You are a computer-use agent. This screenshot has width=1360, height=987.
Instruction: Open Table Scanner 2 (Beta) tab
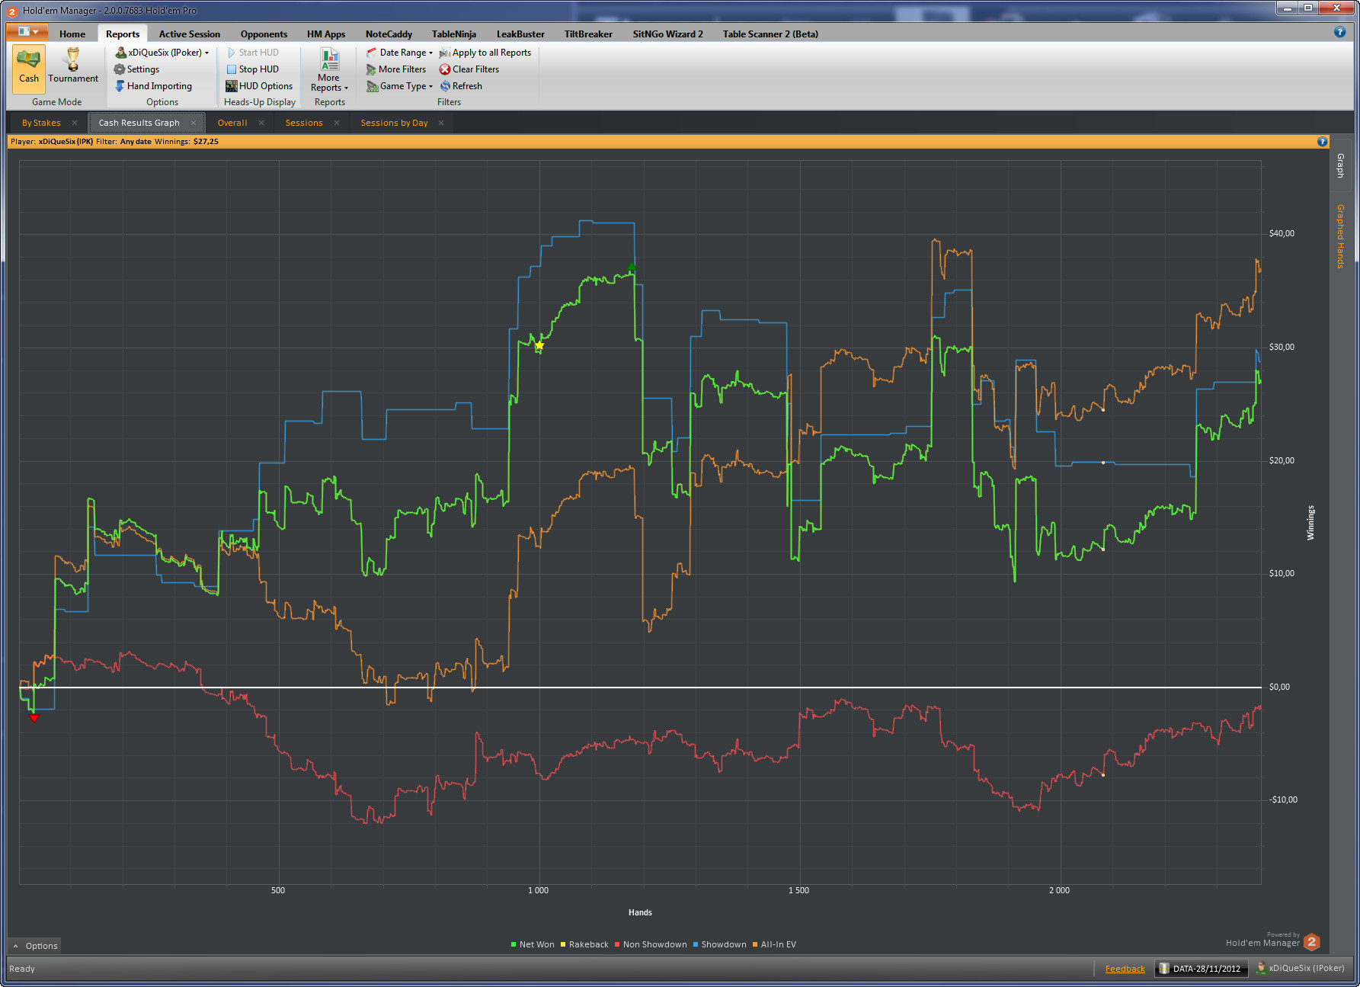click(x=770, y=34)
